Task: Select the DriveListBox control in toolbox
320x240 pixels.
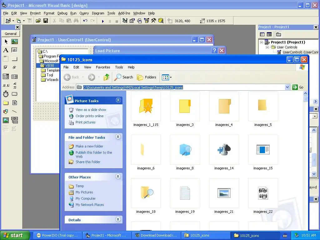Action: (x=14, y=94)
